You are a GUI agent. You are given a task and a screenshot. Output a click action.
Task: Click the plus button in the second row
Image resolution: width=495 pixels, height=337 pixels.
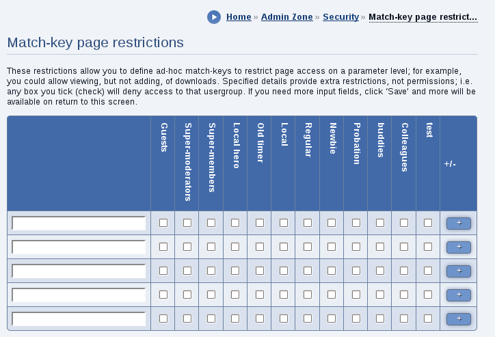point(459,247)
